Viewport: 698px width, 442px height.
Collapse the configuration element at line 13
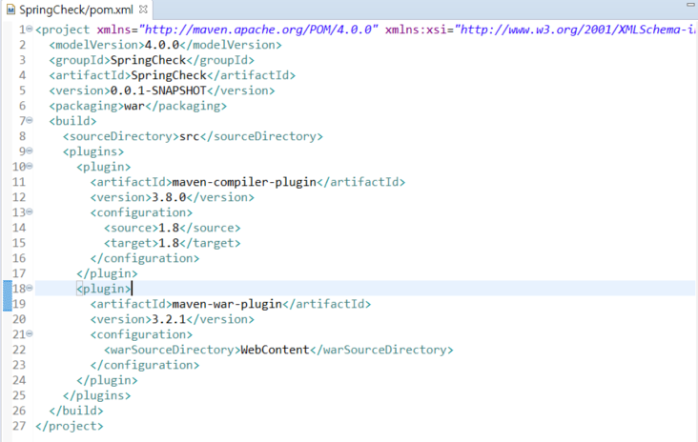30,211
